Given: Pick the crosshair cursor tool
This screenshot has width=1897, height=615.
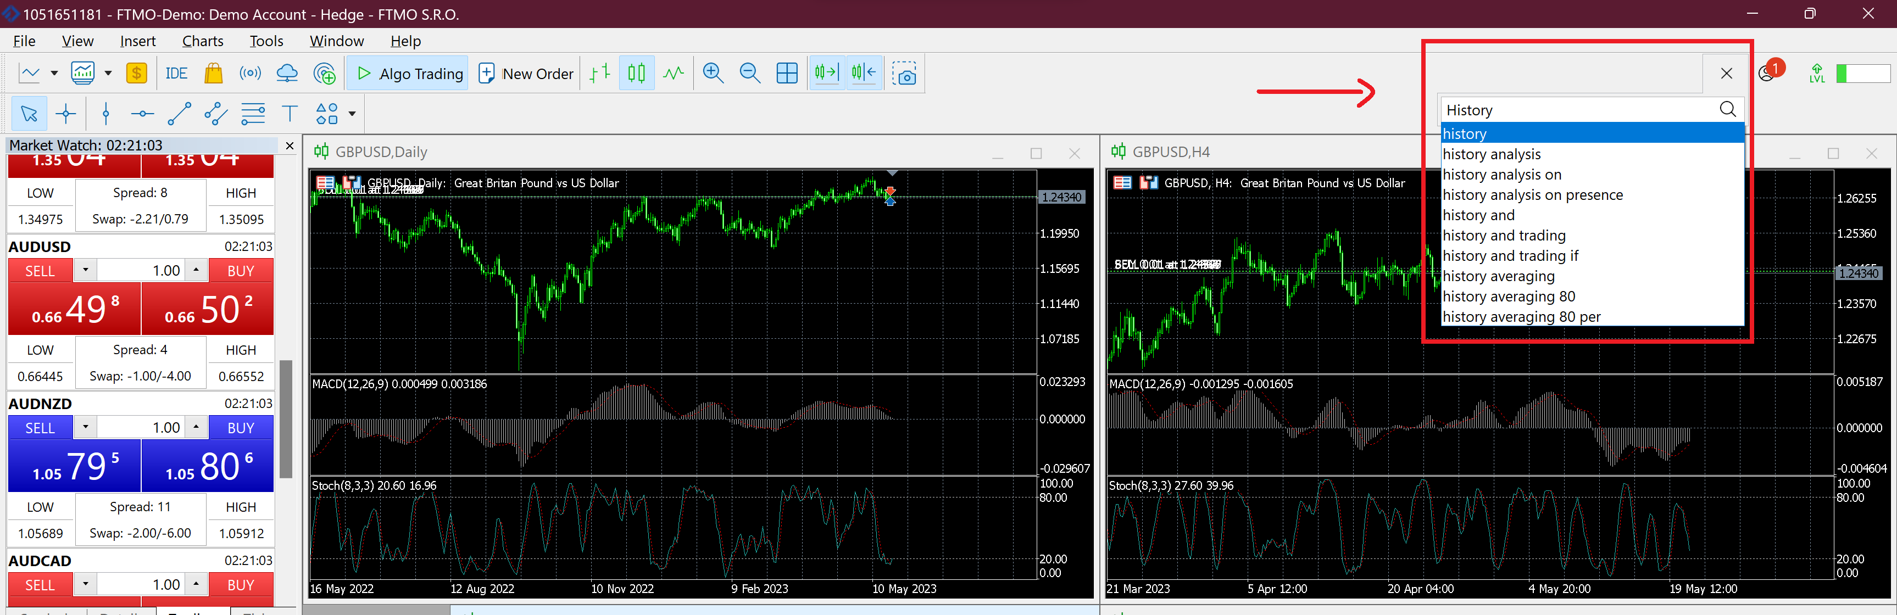Looking at the screenshot, I should click(66, 113).
